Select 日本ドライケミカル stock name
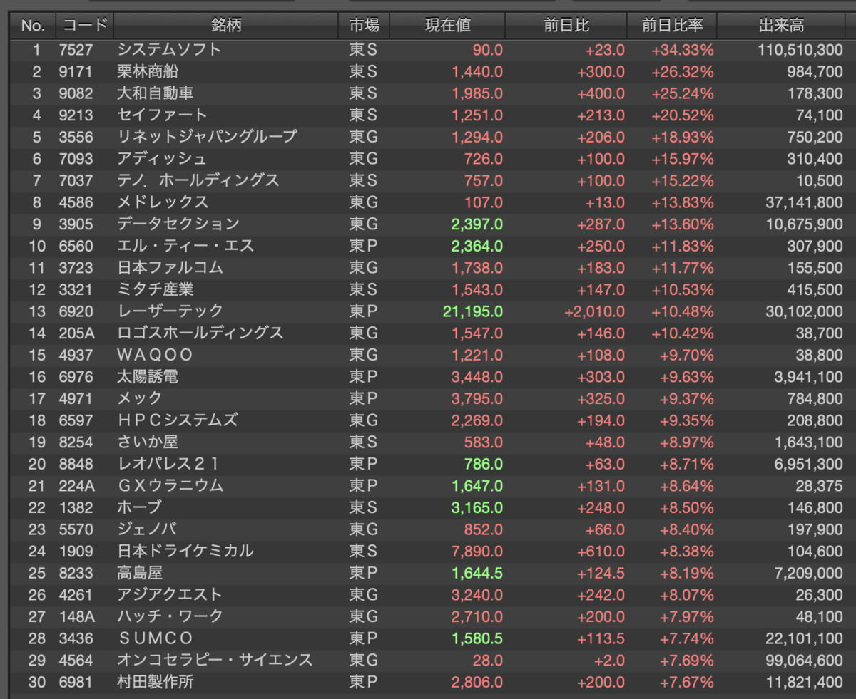The height and width of the screenshot is (699, 856). pyautogui.click(x=185, y=551)
